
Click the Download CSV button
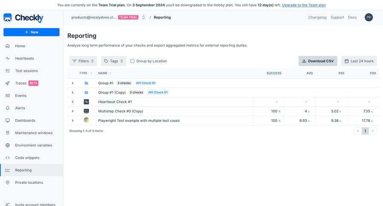(317, 61)
